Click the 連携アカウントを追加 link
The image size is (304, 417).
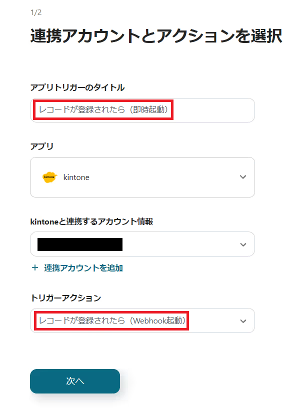[83, 267]
